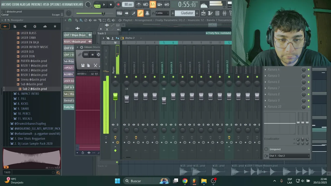
Task: Mute Inserción 5 with its green light
Action: tap(164, 77)
